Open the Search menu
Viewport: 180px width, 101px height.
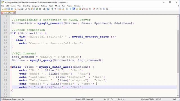point(13,6)
